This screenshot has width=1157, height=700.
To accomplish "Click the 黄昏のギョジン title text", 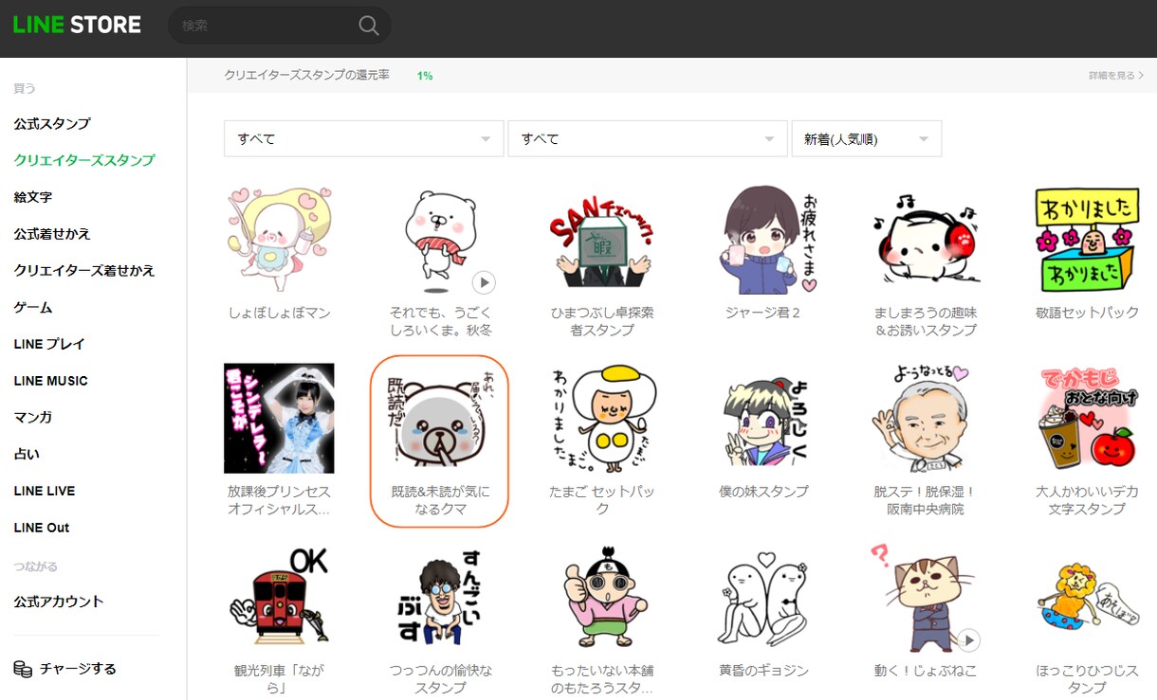I will click(763, 670).
